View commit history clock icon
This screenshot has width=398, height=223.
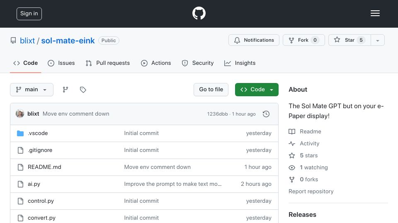[266, 114]
